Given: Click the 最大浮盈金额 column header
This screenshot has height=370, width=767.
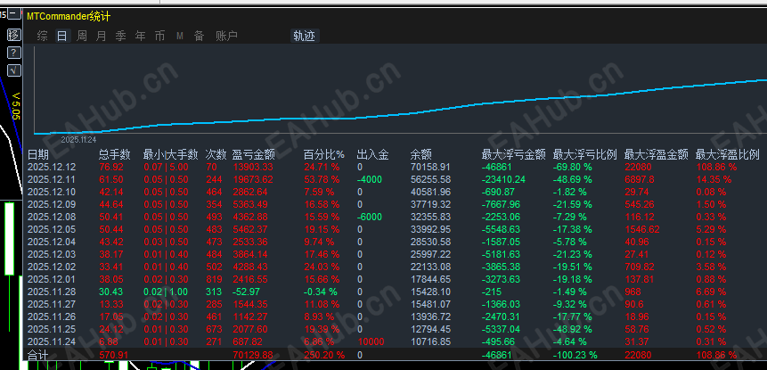Looking at the screenshot, I should click(657, 155).
